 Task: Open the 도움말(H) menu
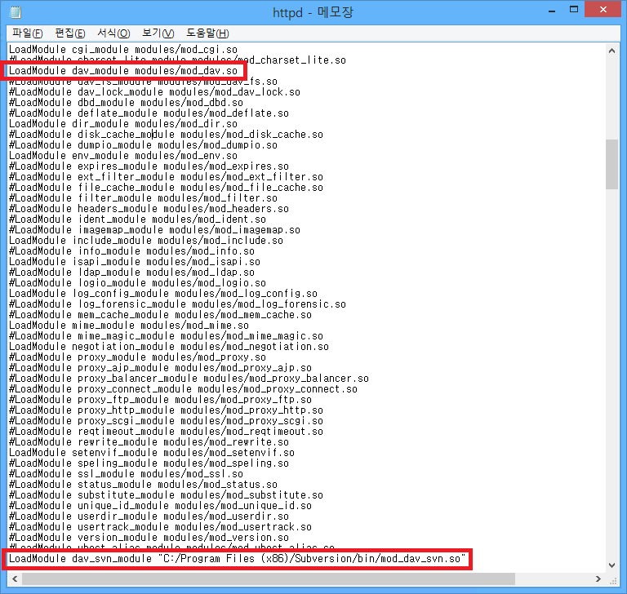[x=207, y=33]
